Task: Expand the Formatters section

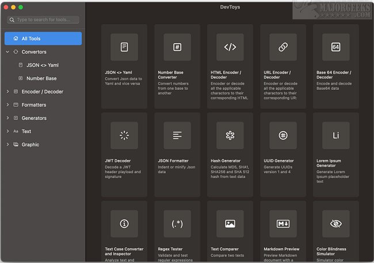Action: coord(7,105)
